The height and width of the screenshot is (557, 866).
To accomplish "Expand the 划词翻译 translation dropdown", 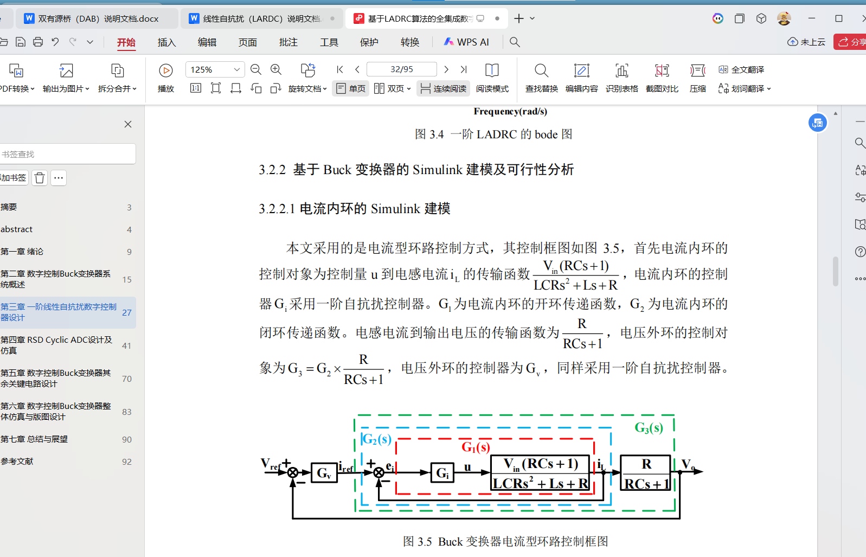I will [744, 88].
